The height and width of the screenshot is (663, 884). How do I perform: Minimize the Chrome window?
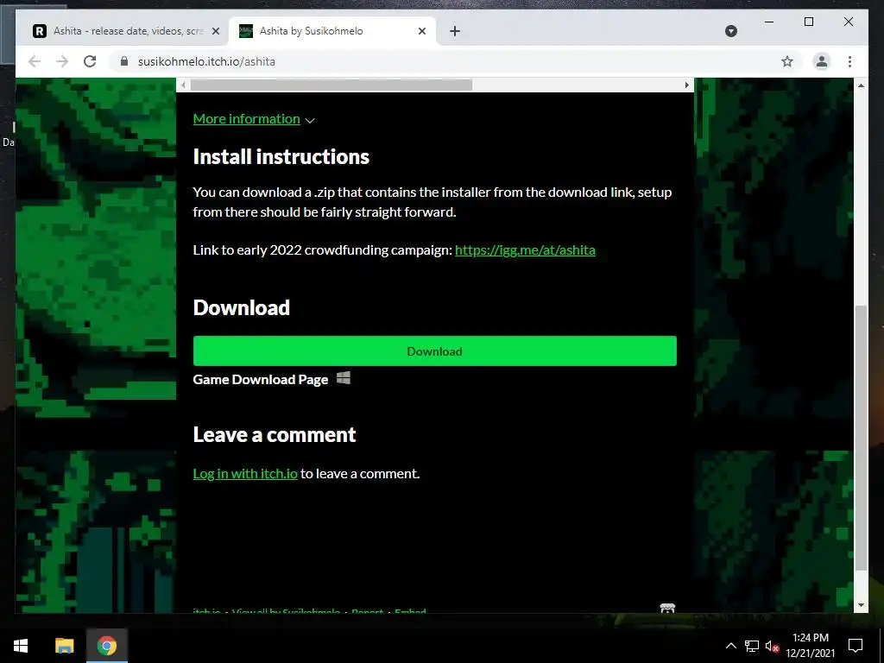point(769,22)
